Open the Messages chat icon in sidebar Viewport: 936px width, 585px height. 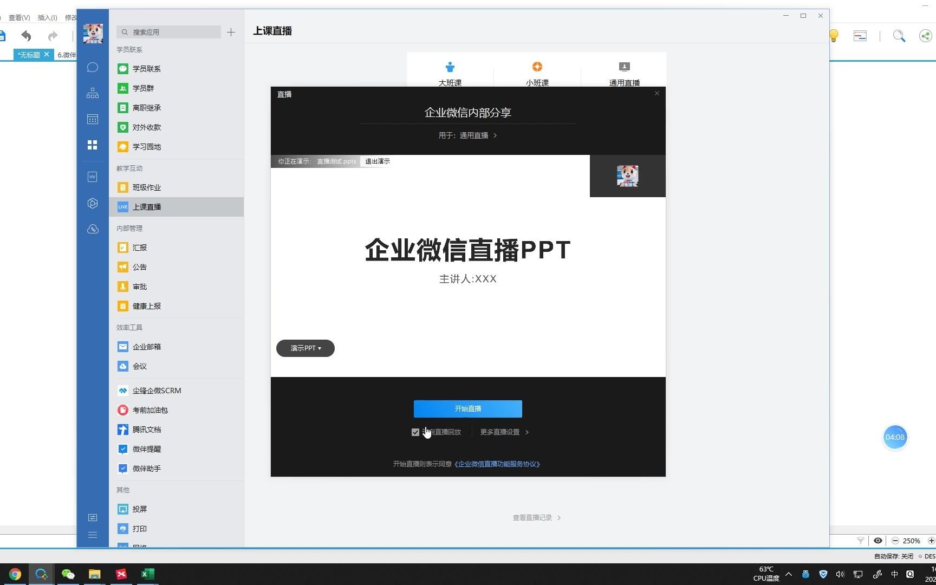[93, 67]
